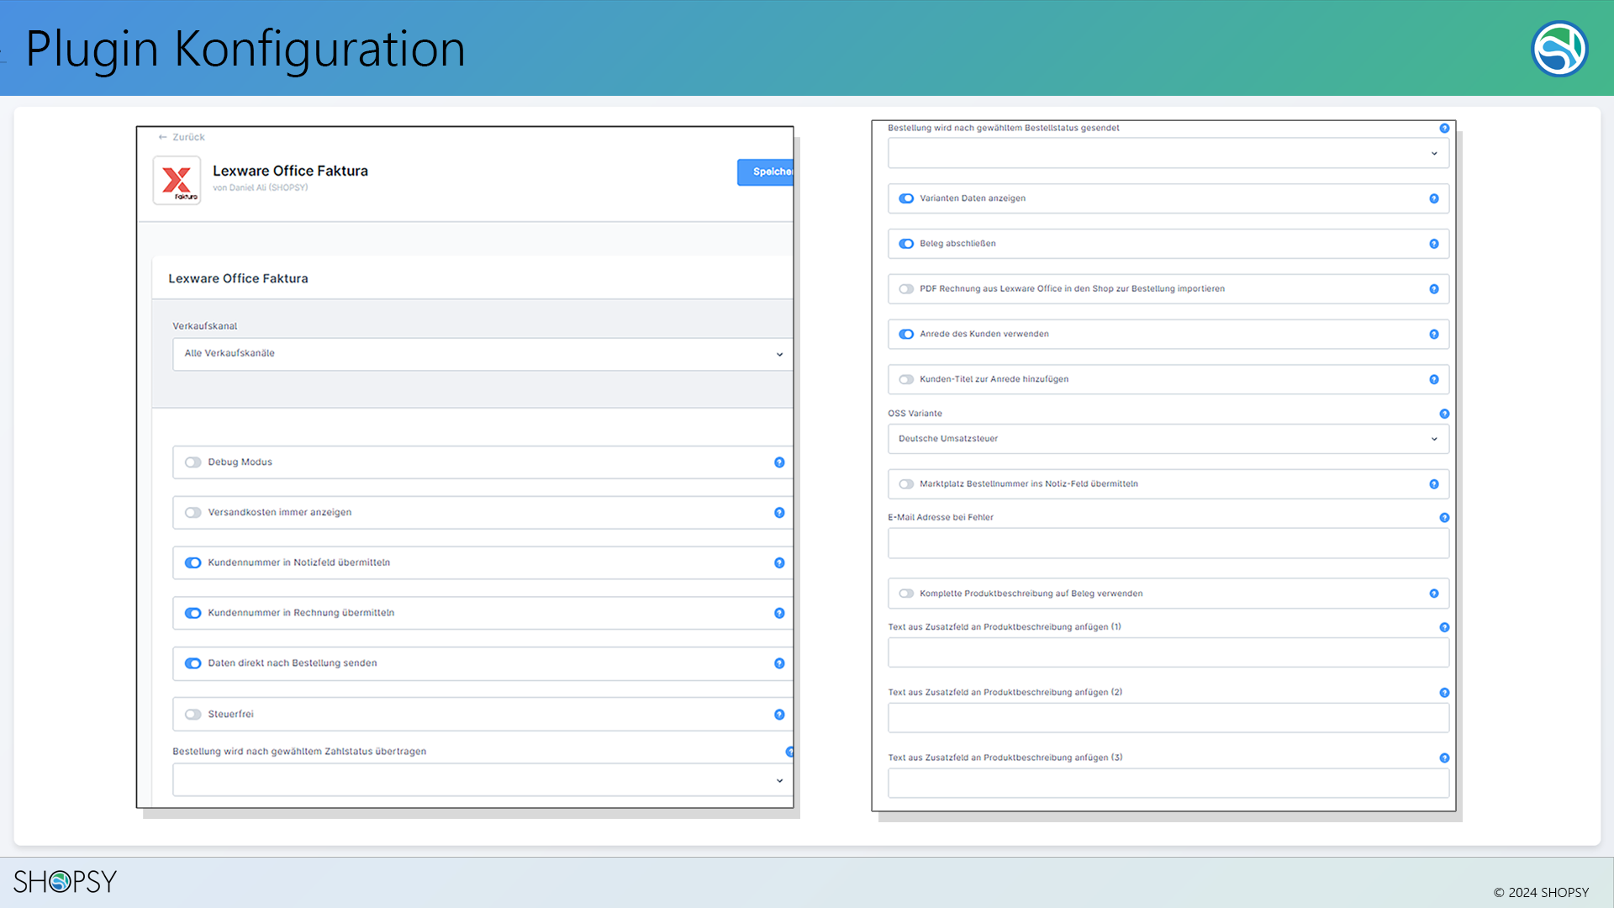
Task: Open the Zahlstatus übertragen dropdown
Action: 483,780
